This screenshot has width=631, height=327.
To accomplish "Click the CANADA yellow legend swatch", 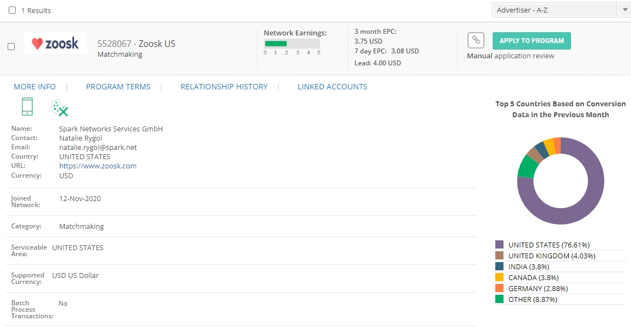I will pyautogui.click(x=500, y=277).
